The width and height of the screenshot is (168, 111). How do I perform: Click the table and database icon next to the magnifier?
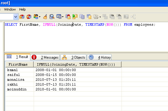[x=59, y=17]
